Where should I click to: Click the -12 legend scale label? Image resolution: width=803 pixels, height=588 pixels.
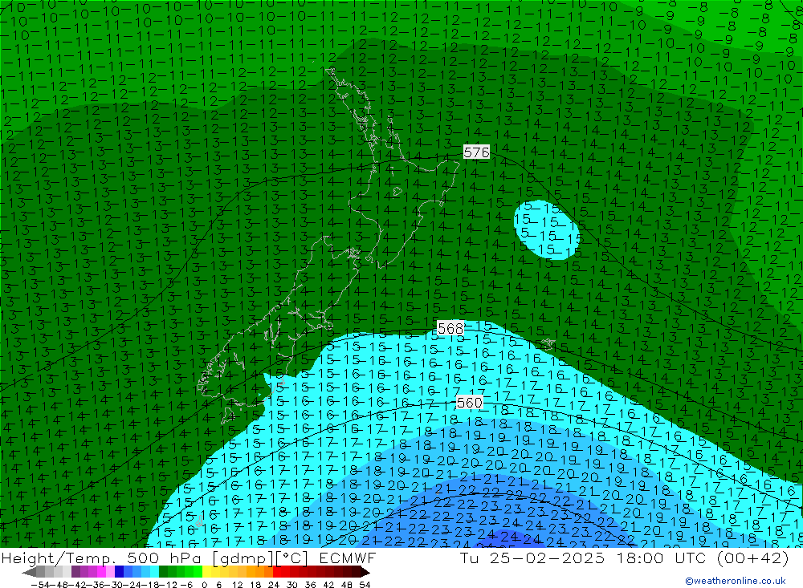[168, 585]
